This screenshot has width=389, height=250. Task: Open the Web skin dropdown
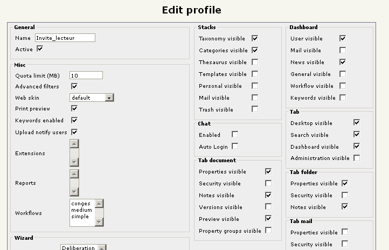point(109,98)
